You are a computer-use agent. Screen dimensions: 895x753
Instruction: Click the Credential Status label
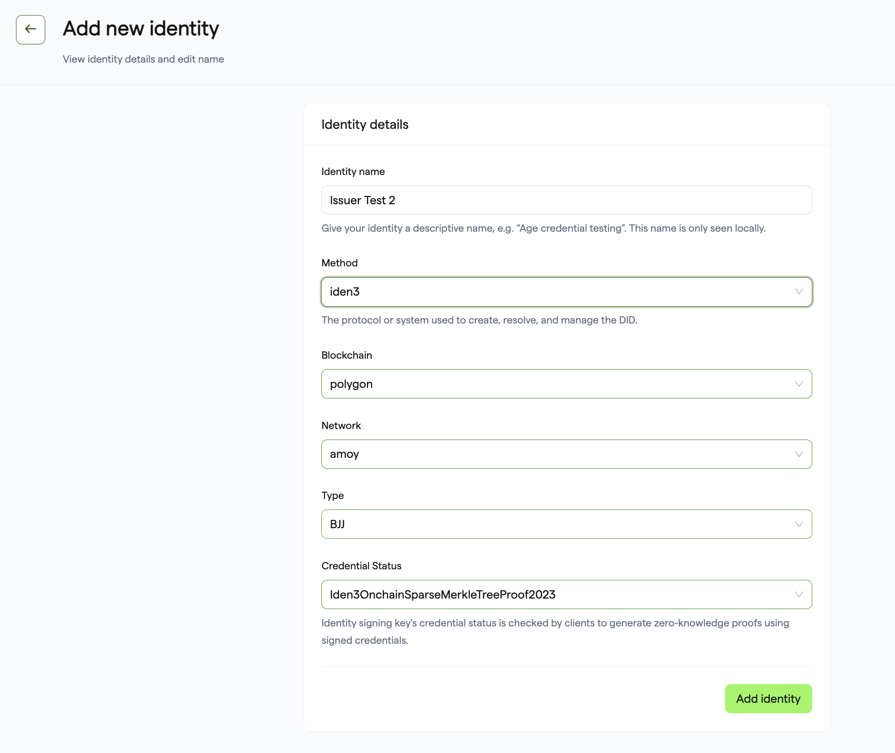(361, 566)
